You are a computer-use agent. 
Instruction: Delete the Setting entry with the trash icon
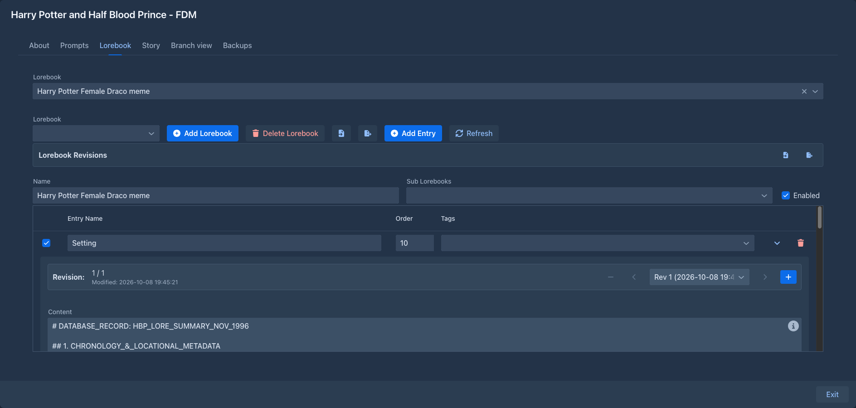pyautogui.click(x=801, y=243)
